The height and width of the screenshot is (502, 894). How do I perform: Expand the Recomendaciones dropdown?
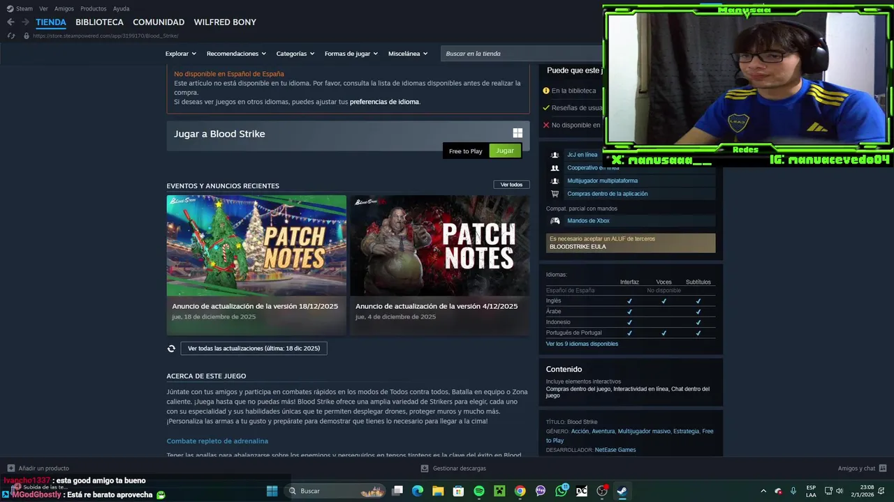[236, 54]
